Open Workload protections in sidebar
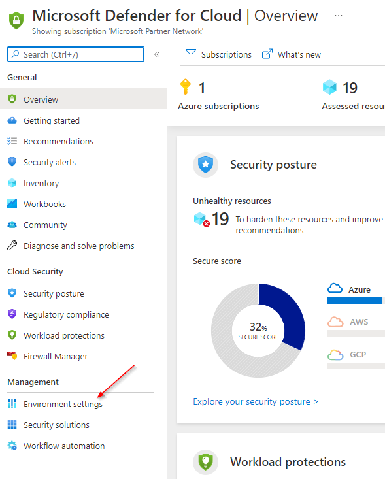Image resolution: width=385 pixels, height=479 pixels. 64,335
